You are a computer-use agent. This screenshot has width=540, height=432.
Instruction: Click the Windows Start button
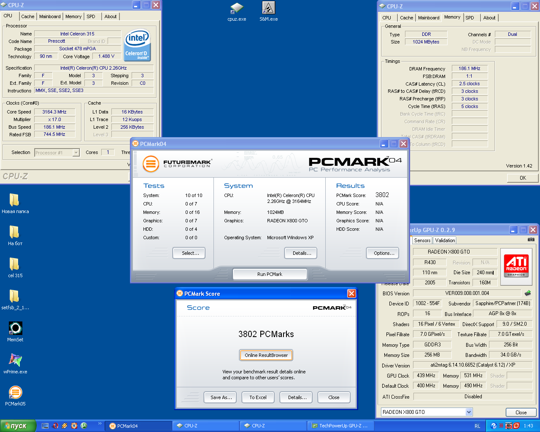[x=17, y=426]
